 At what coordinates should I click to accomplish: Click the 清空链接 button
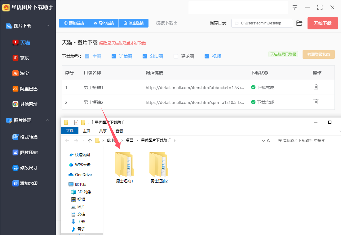pyautogui.click(x=134, y=23)
